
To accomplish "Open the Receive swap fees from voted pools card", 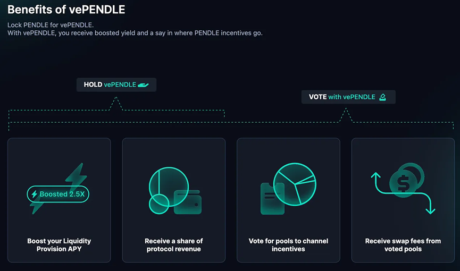I will coord(403,200).
